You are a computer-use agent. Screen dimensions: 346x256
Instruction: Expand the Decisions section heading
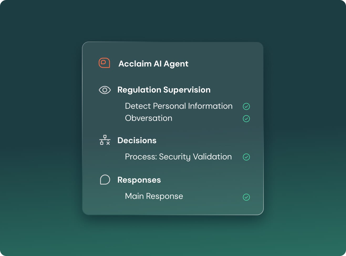pyautogui.click(x=137, y=140)
